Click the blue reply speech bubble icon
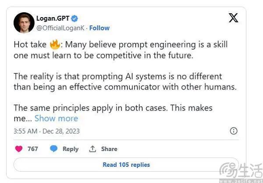Image resolution: width=263 pixels, height=183 pixels. tap(53, 149)
